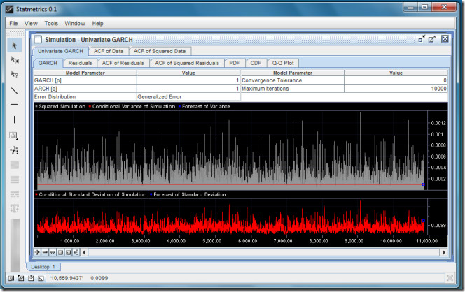Click the Forecast of Standard Deviation legend
Image resolution: width=465 pixels, height=292 pixels.
coord(188,194)
